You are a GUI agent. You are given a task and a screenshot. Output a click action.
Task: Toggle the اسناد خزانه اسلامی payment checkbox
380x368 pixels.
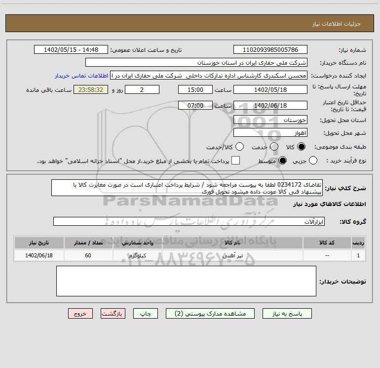point(235,161)
